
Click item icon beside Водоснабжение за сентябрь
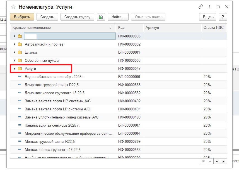20,77
